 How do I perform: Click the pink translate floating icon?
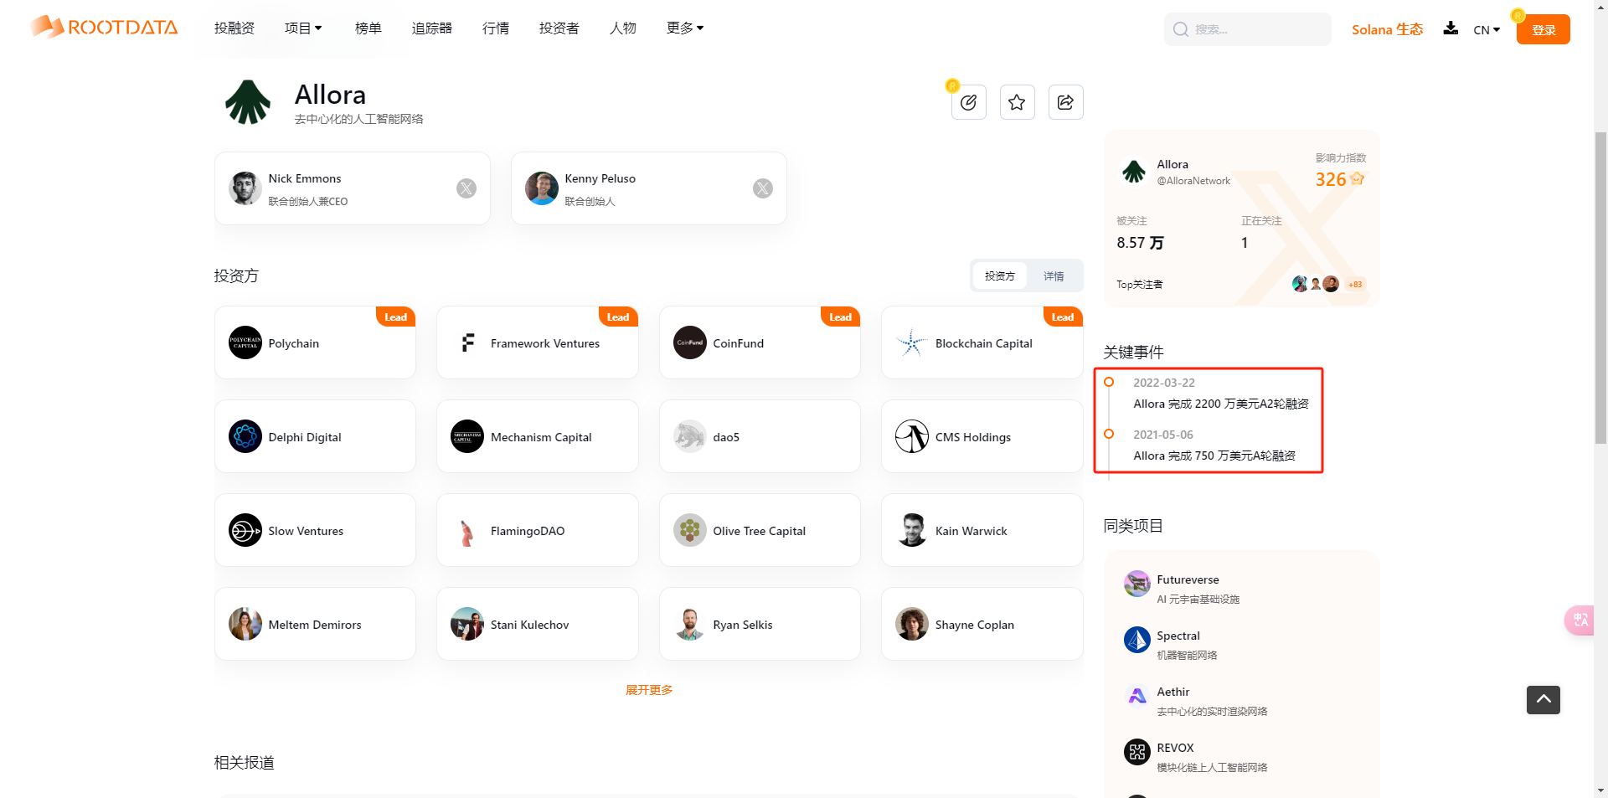click(x=1580, y=620)
